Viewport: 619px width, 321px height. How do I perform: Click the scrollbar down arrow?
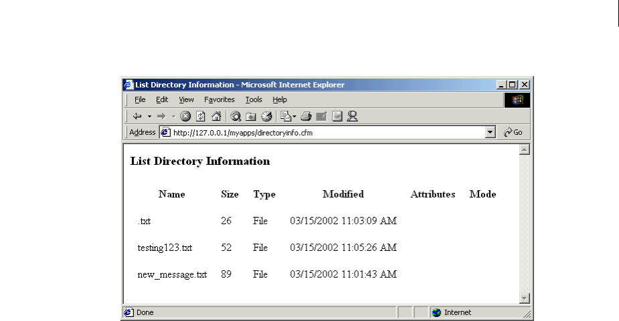pyautogui.click(x=524, y=298)
